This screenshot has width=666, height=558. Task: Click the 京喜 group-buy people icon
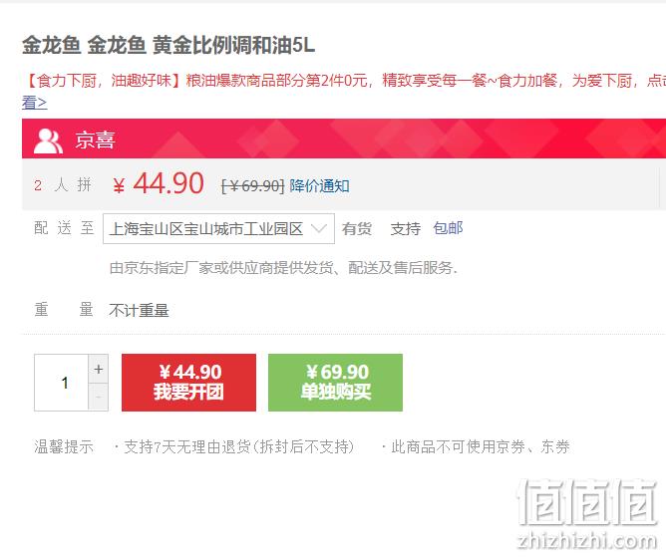pyautogui.click(x=48, y=140)
